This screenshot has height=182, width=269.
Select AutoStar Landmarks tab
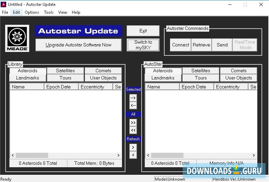coord(163,78)
